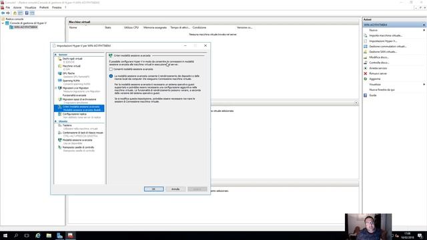
Task: Select Migrazioni spazi di archiviazione icon
Action: pos(60,99)
